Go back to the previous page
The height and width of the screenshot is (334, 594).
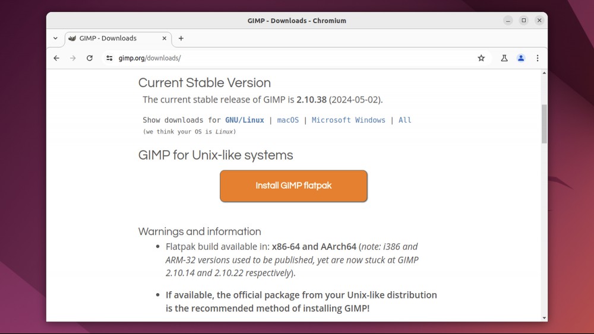click(56, 58)
